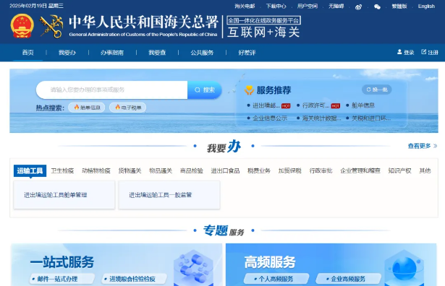Click flame icon beside 电子税单 hot search
This screenshot has height=286, width=445.
117,108
